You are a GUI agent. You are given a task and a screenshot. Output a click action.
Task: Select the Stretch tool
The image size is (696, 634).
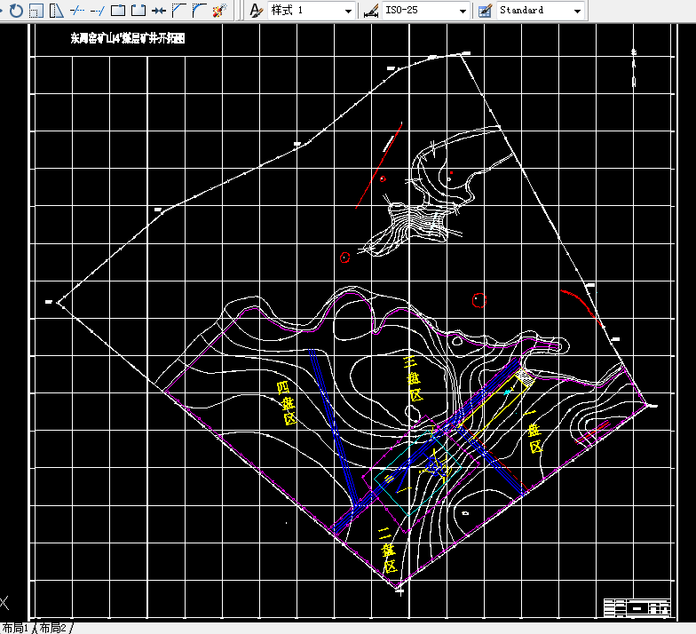point(57,11)
